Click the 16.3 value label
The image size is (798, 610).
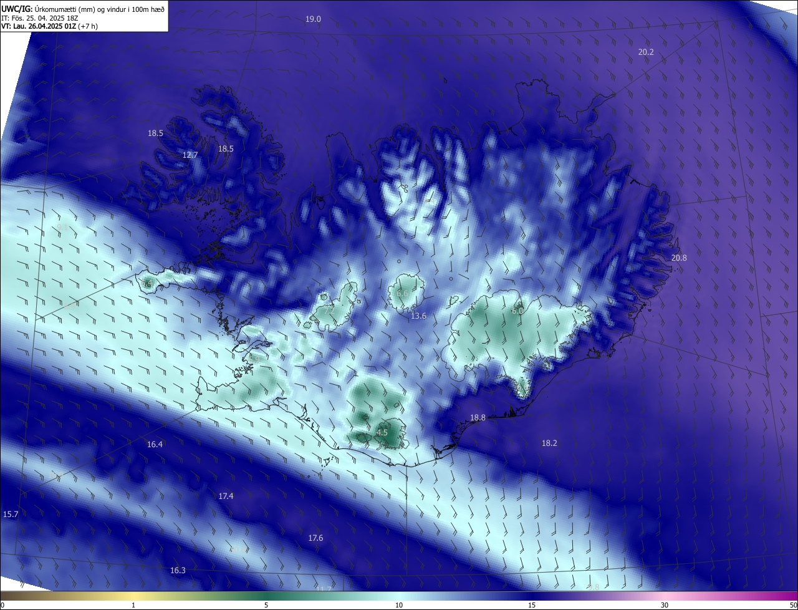pyautogui.click(x=178, y=571)
